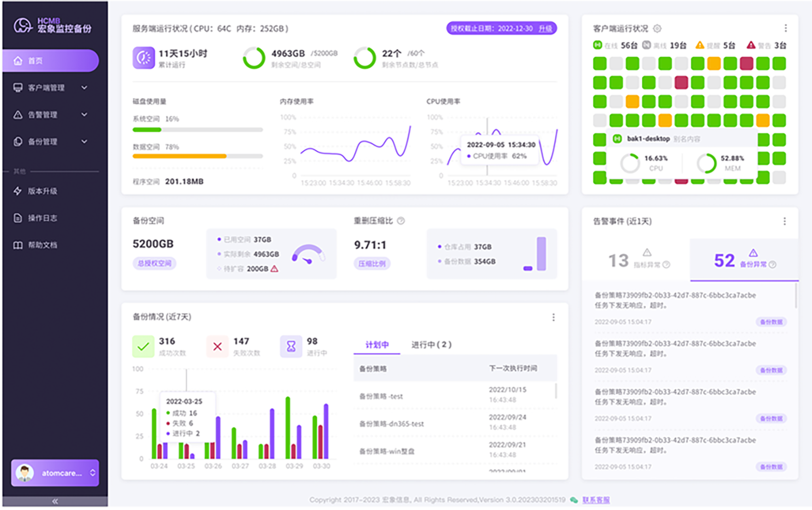
Task: Click the home icon in sidebar
Action: point(18,61)
